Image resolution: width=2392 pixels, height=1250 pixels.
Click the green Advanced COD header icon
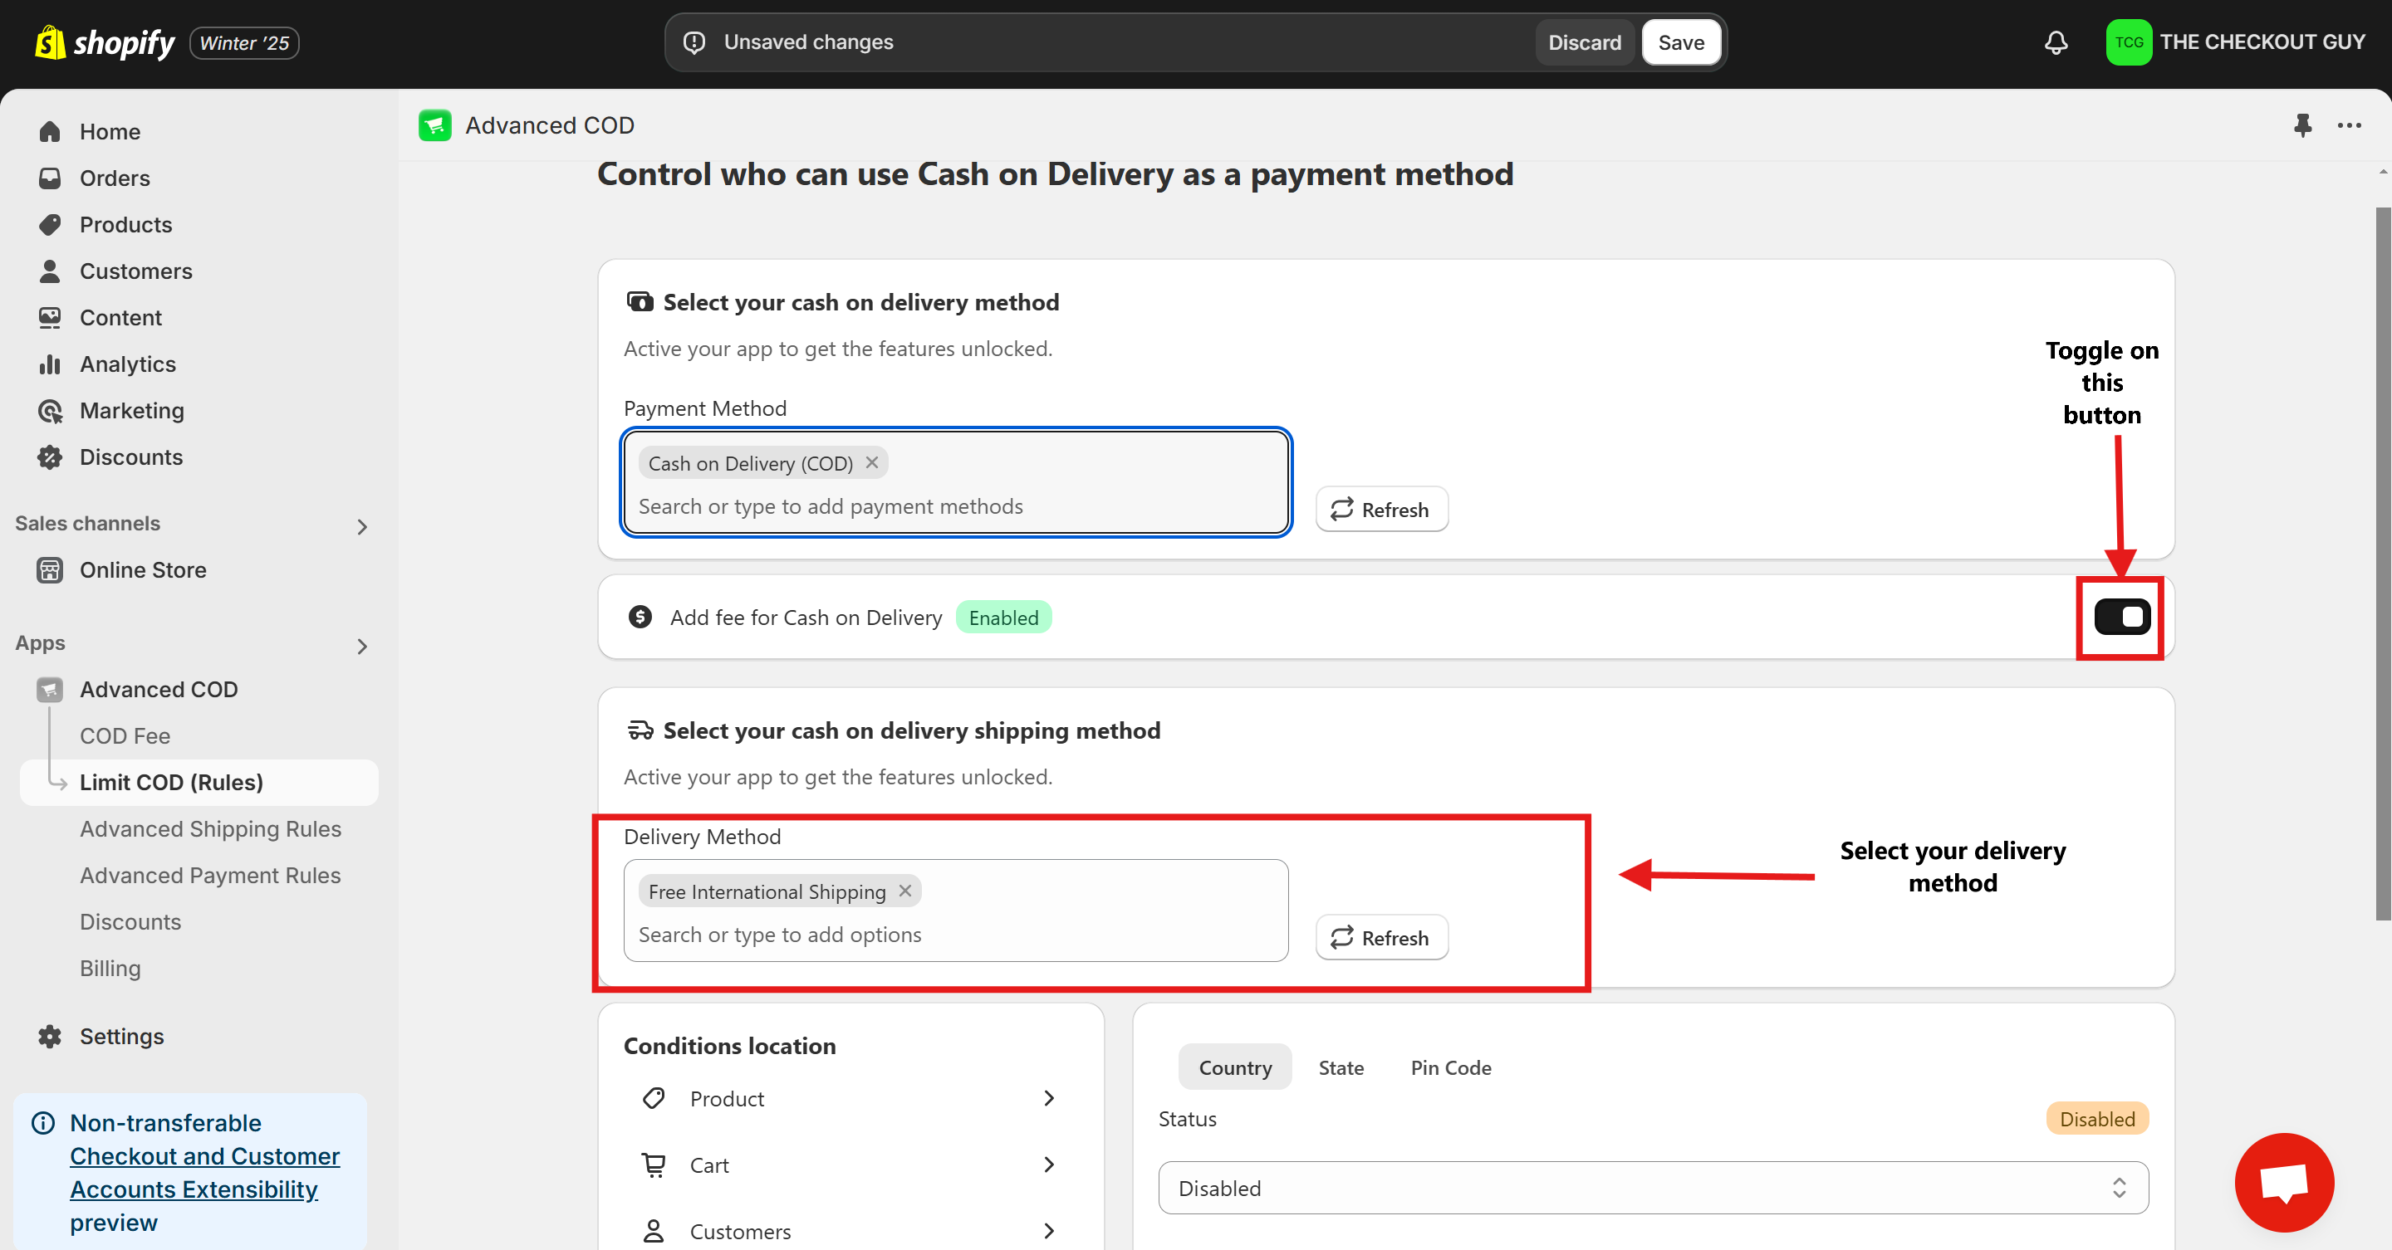click(x=434, y=125)
